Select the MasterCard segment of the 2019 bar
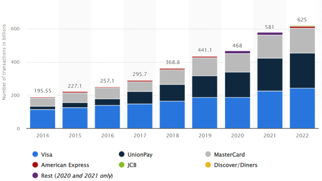This screenshot has height=181, width=322. (205, 67)
